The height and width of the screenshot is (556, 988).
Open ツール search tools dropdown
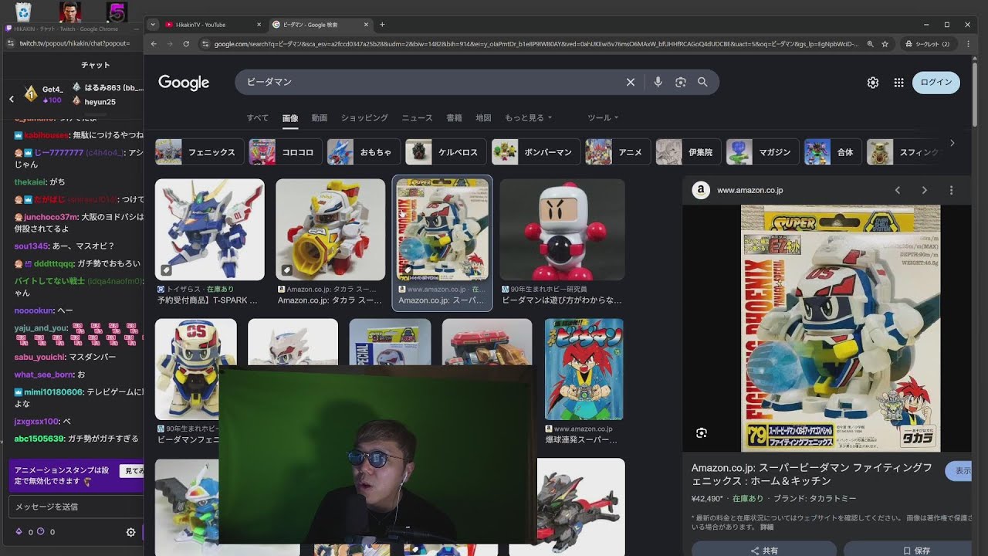tap(603, 118)
